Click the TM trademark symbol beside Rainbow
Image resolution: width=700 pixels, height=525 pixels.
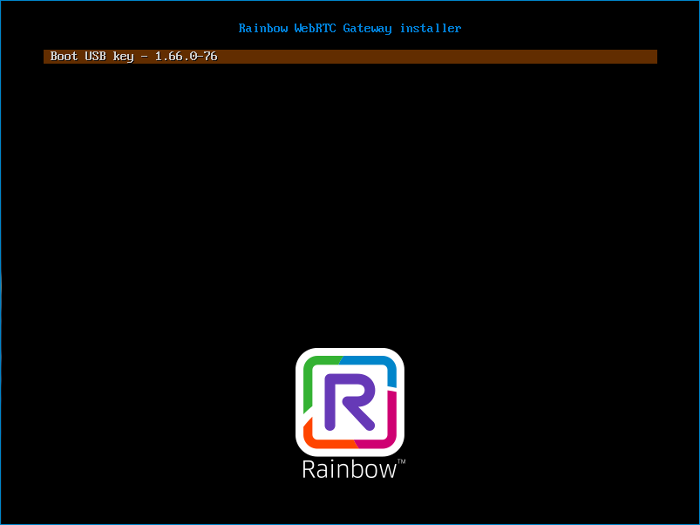(x=401, y=461)
